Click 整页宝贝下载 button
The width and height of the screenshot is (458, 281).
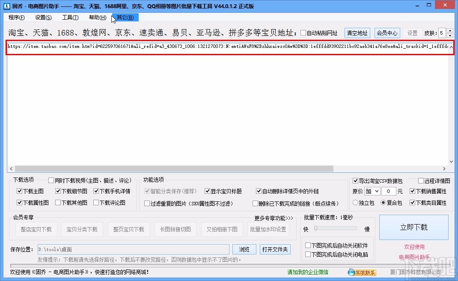pyautogui.click(x=129, y=229)
